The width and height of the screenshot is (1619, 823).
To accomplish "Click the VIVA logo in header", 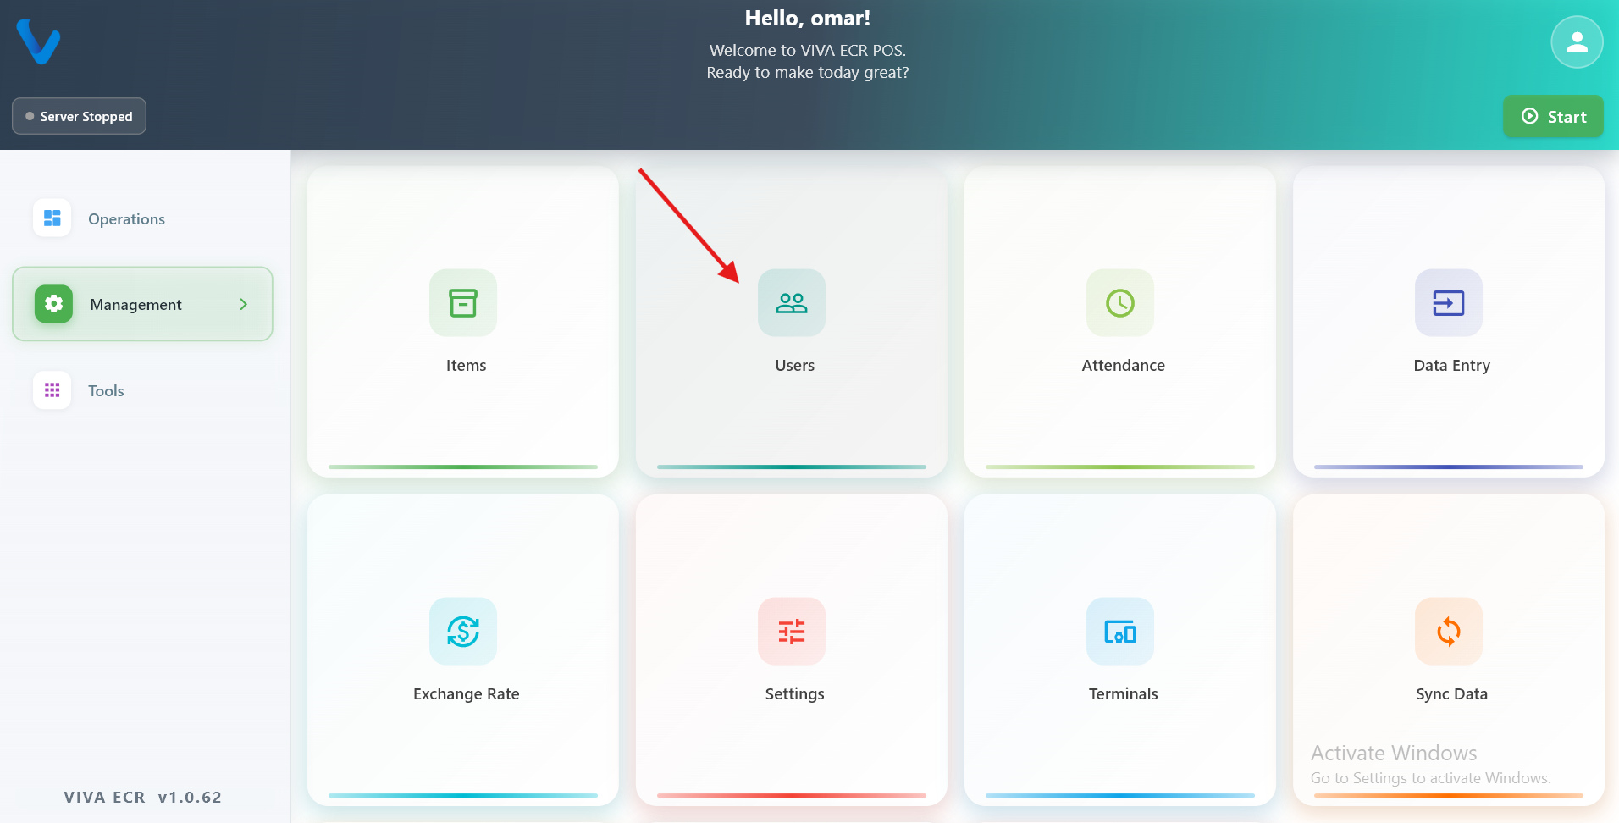I will click(x=38, y=41).
